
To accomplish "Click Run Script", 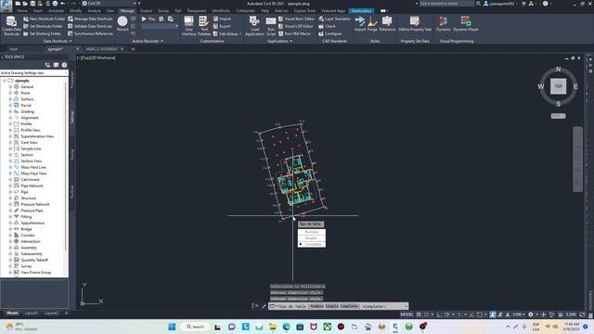I will click(x=271, y=26).
